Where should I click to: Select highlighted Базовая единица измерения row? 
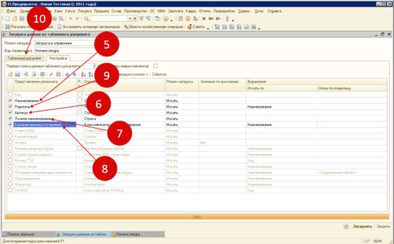point(45,125)
